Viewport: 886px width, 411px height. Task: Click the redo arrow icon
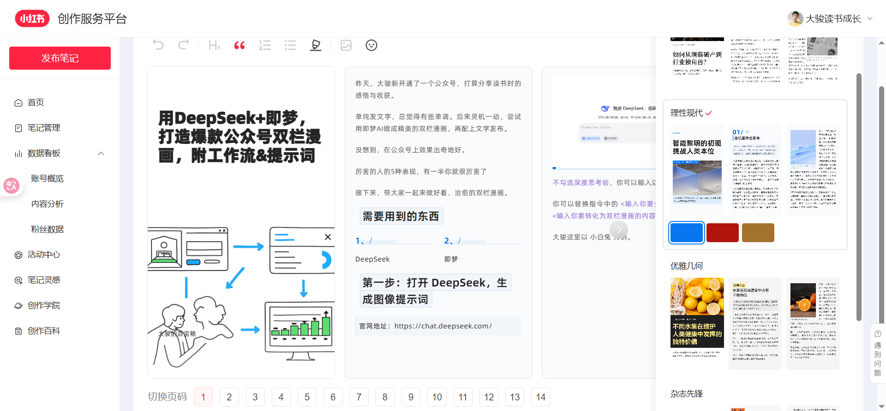tap(184, 45)
